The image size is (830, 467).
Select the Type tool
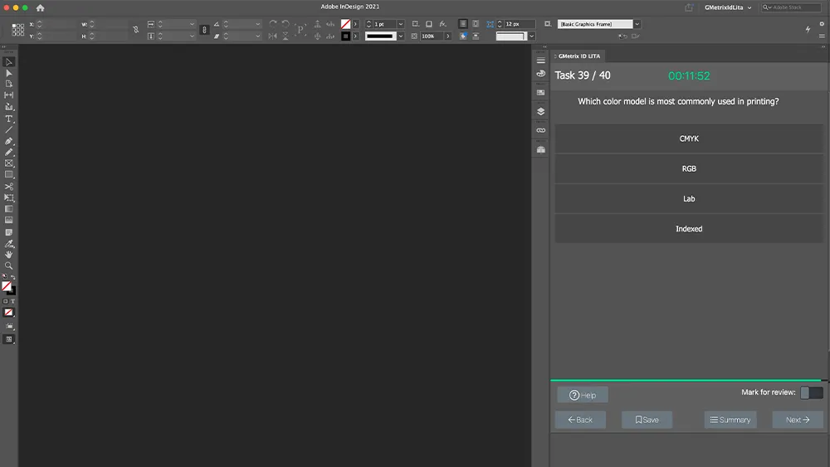(x=9, y=119)
